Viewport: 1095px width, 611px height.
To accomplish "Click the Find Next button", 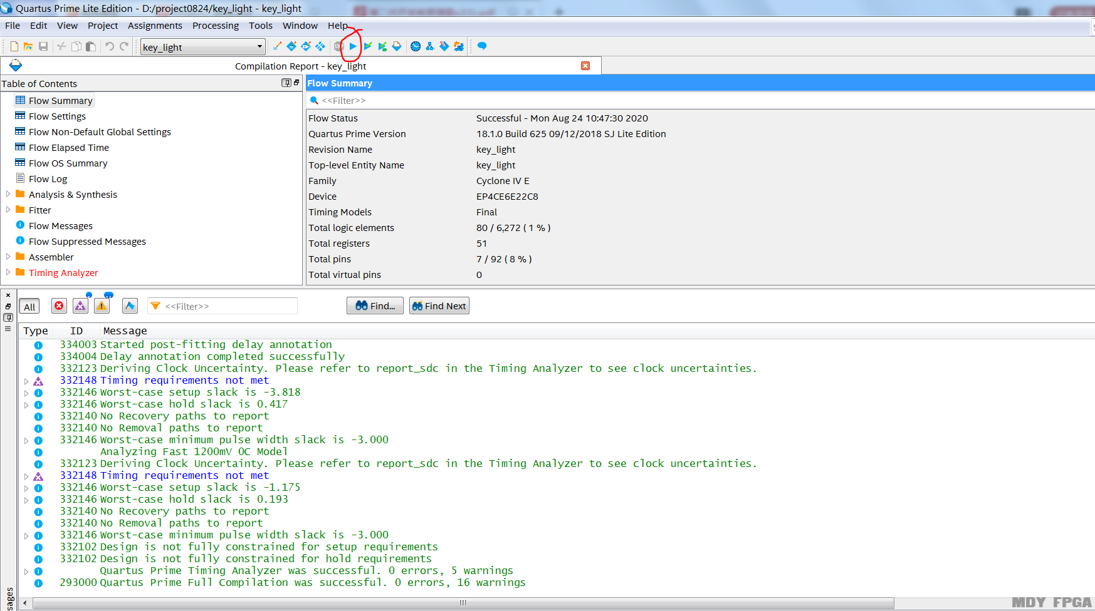I will tap(439, 306).
